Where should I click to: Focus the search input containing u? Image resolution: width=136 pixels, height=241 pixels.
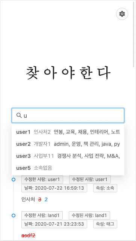[x=68, y=115]
